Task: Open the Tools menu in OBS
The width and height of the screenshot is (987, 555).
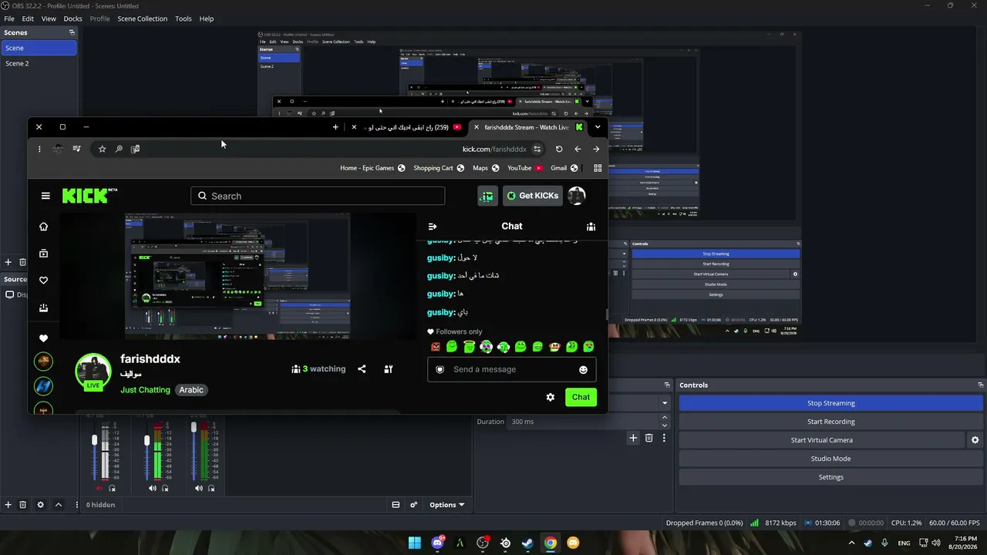Action: 184,18
